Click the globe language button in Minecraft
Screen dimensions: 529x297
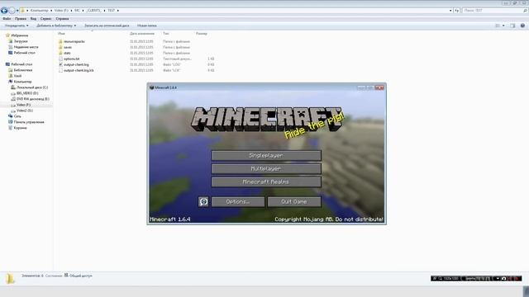(203, 201)
